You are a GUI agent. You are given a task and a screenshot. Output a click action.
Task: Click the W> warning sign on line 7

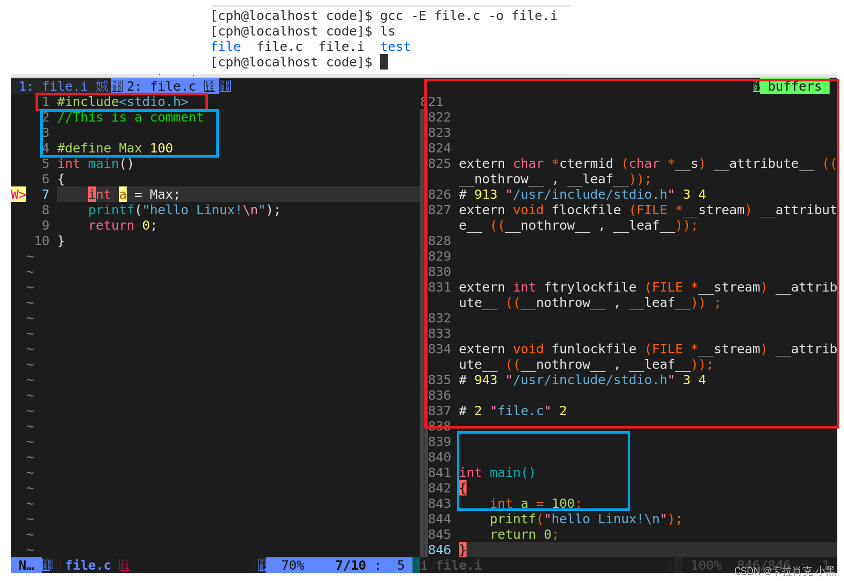19,195
